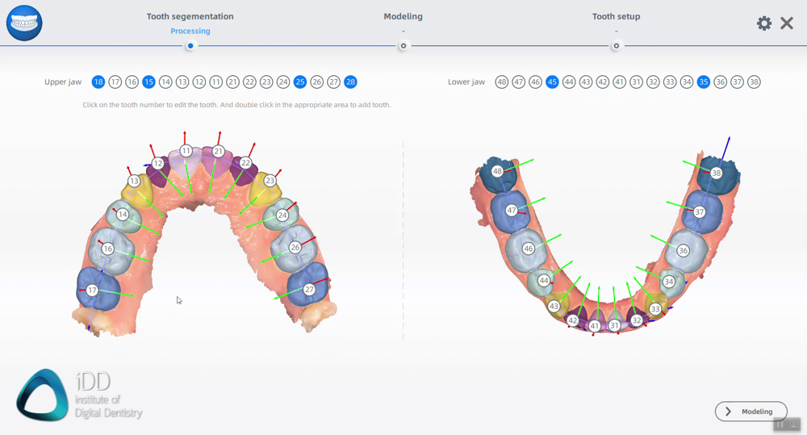
Task: Toggle upper jaw tooth number 18
Action: pyautogui.click(x=98, y=82)
